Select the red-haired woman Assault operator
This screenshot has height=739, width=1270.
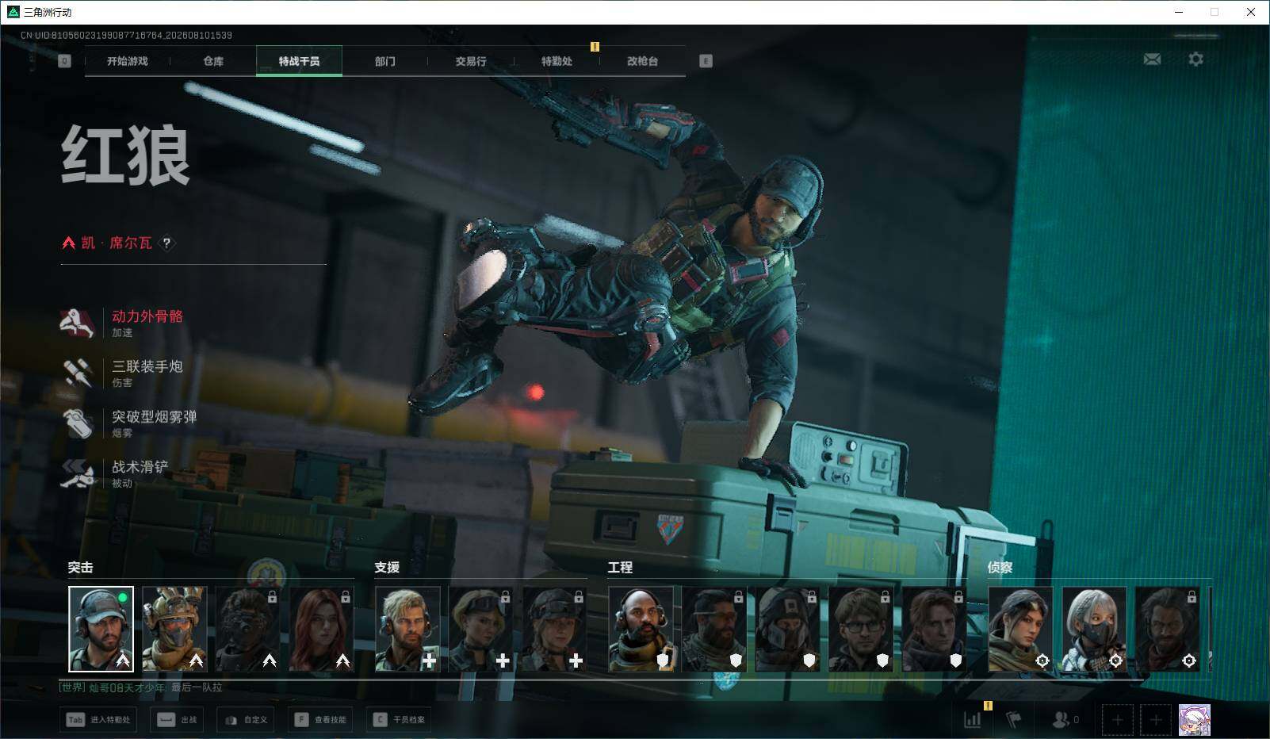(321, 629)
